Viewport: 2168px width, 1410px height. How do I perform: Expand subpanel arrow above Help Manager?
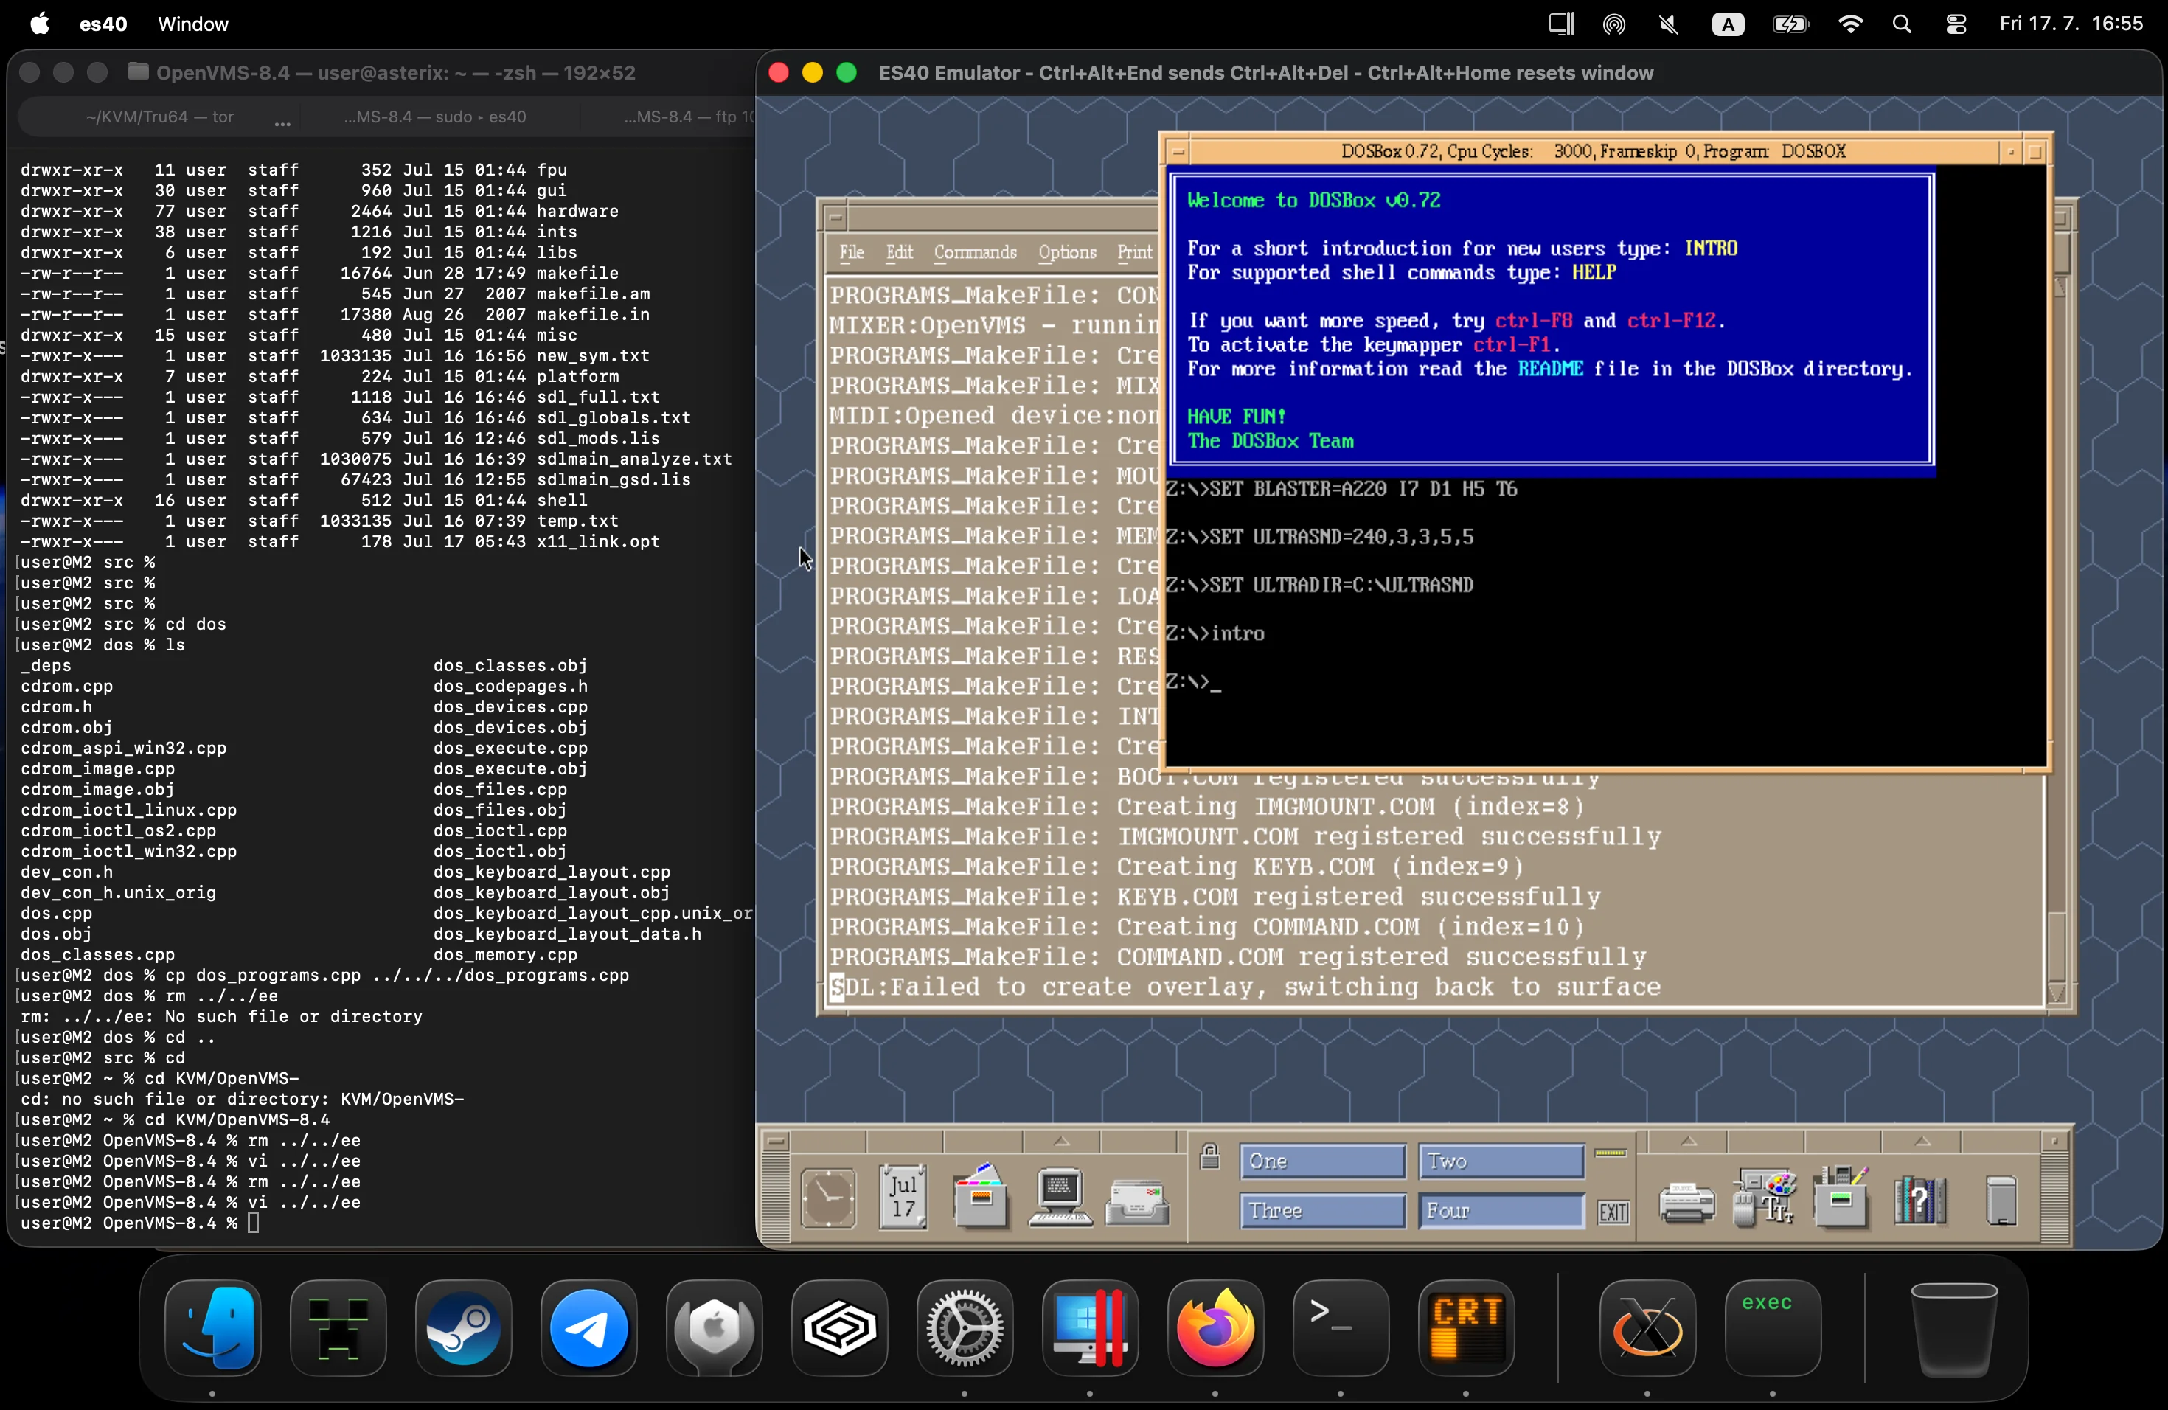coord(1922,1142)
